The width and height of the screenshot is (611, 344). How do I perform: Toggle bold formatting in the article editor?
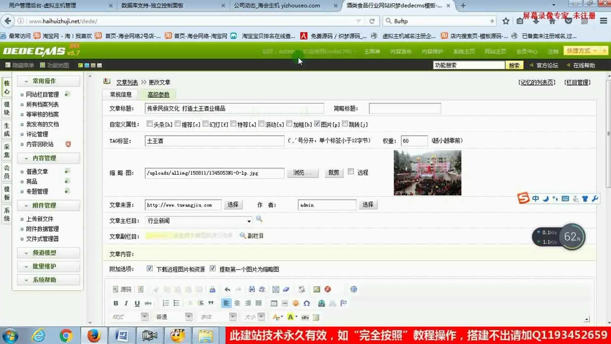(115, 304)
